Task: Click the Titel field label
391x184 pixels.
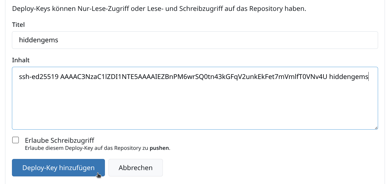Action: 18,25
